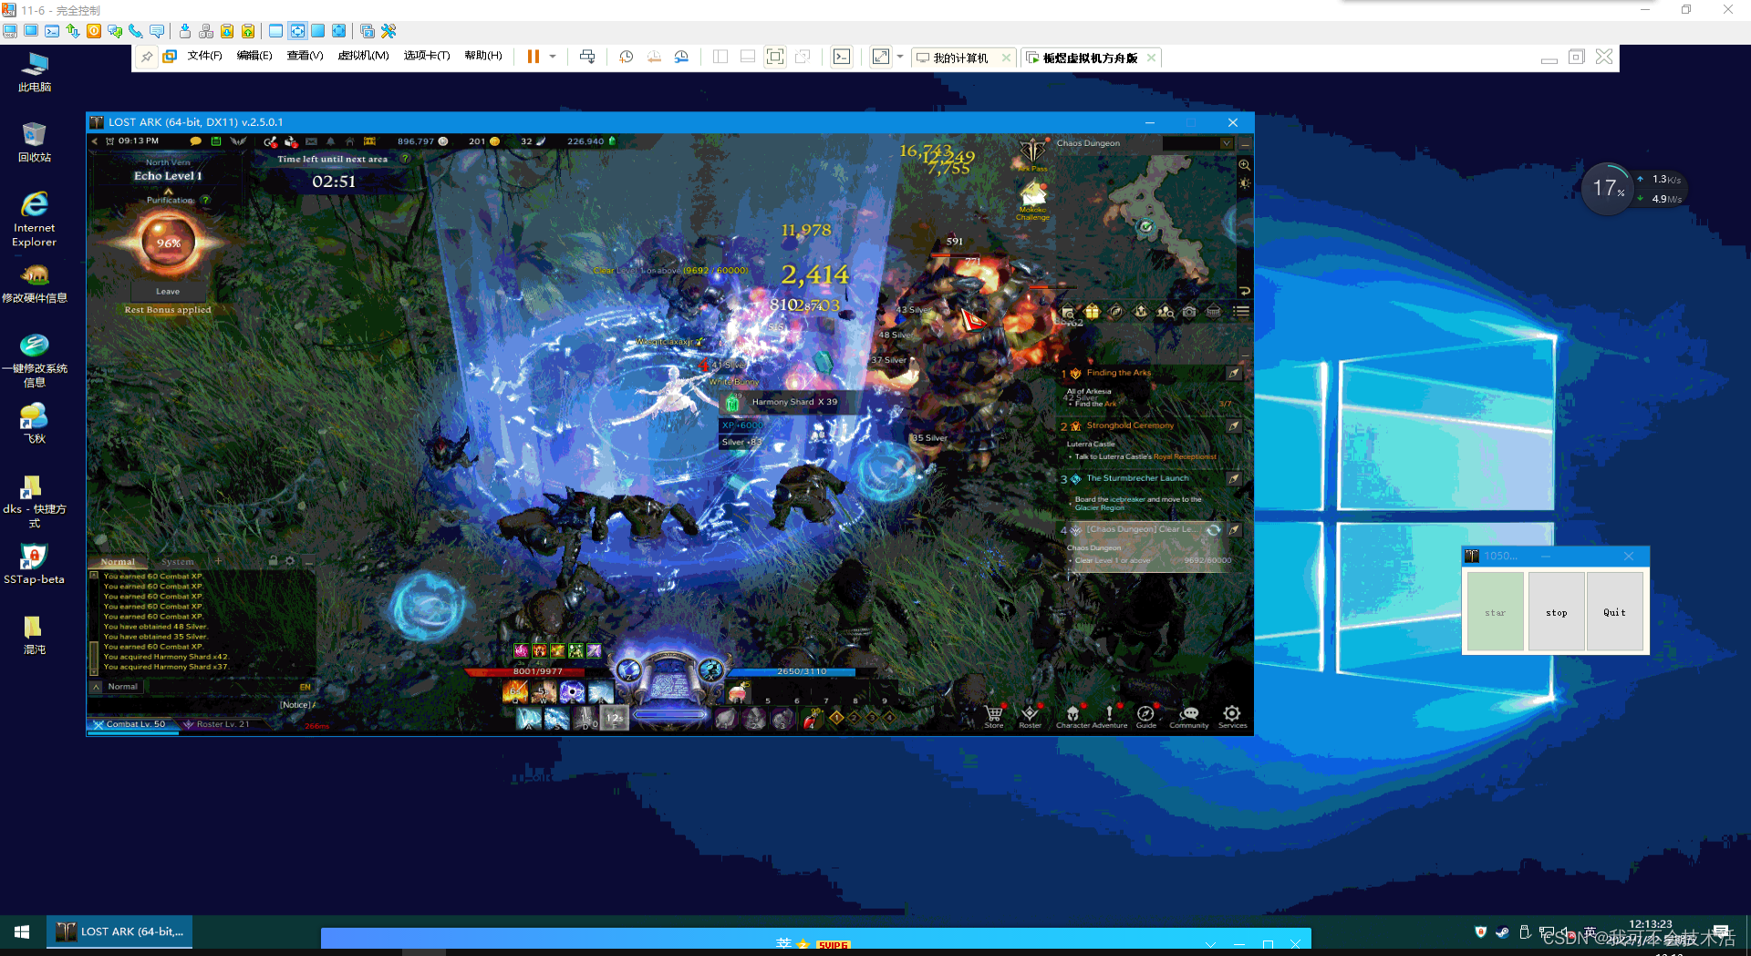1751x956 pixels.
Task: Click the red health bar 8001/9977
Action: (538, 671)
